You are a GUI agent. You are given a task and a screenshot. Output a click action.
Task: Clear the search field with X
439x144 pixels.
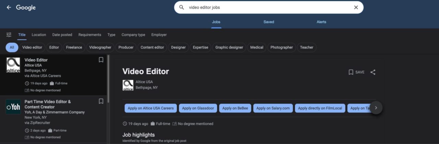point(356,7)
